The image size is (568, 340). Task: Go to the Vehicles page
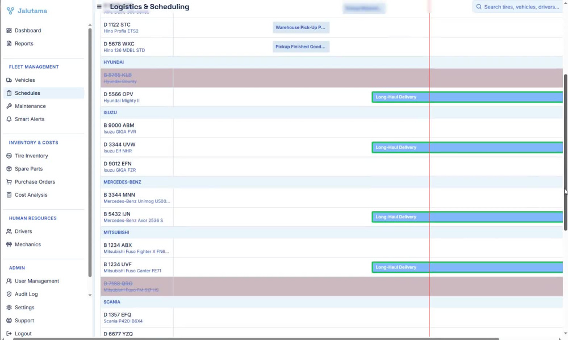[44, 80]
